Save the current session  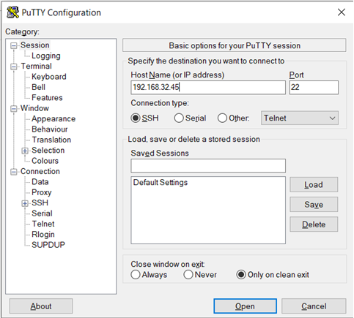(x=314, y=205)
